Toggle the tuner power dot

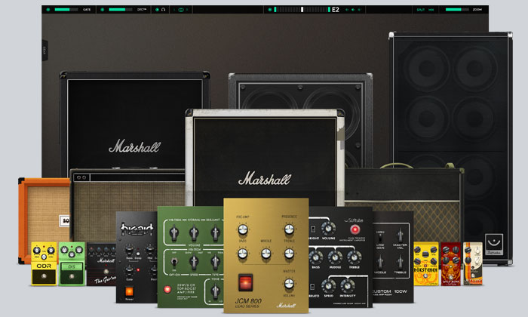tap(270, 9)
